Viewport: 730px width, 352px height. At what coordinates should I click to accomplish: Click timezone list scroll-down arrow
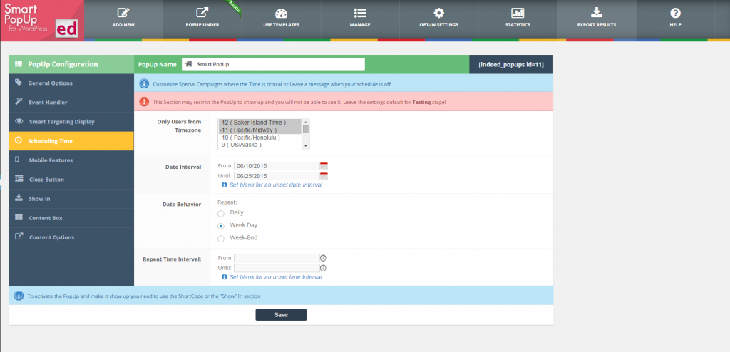coord(305,146)
